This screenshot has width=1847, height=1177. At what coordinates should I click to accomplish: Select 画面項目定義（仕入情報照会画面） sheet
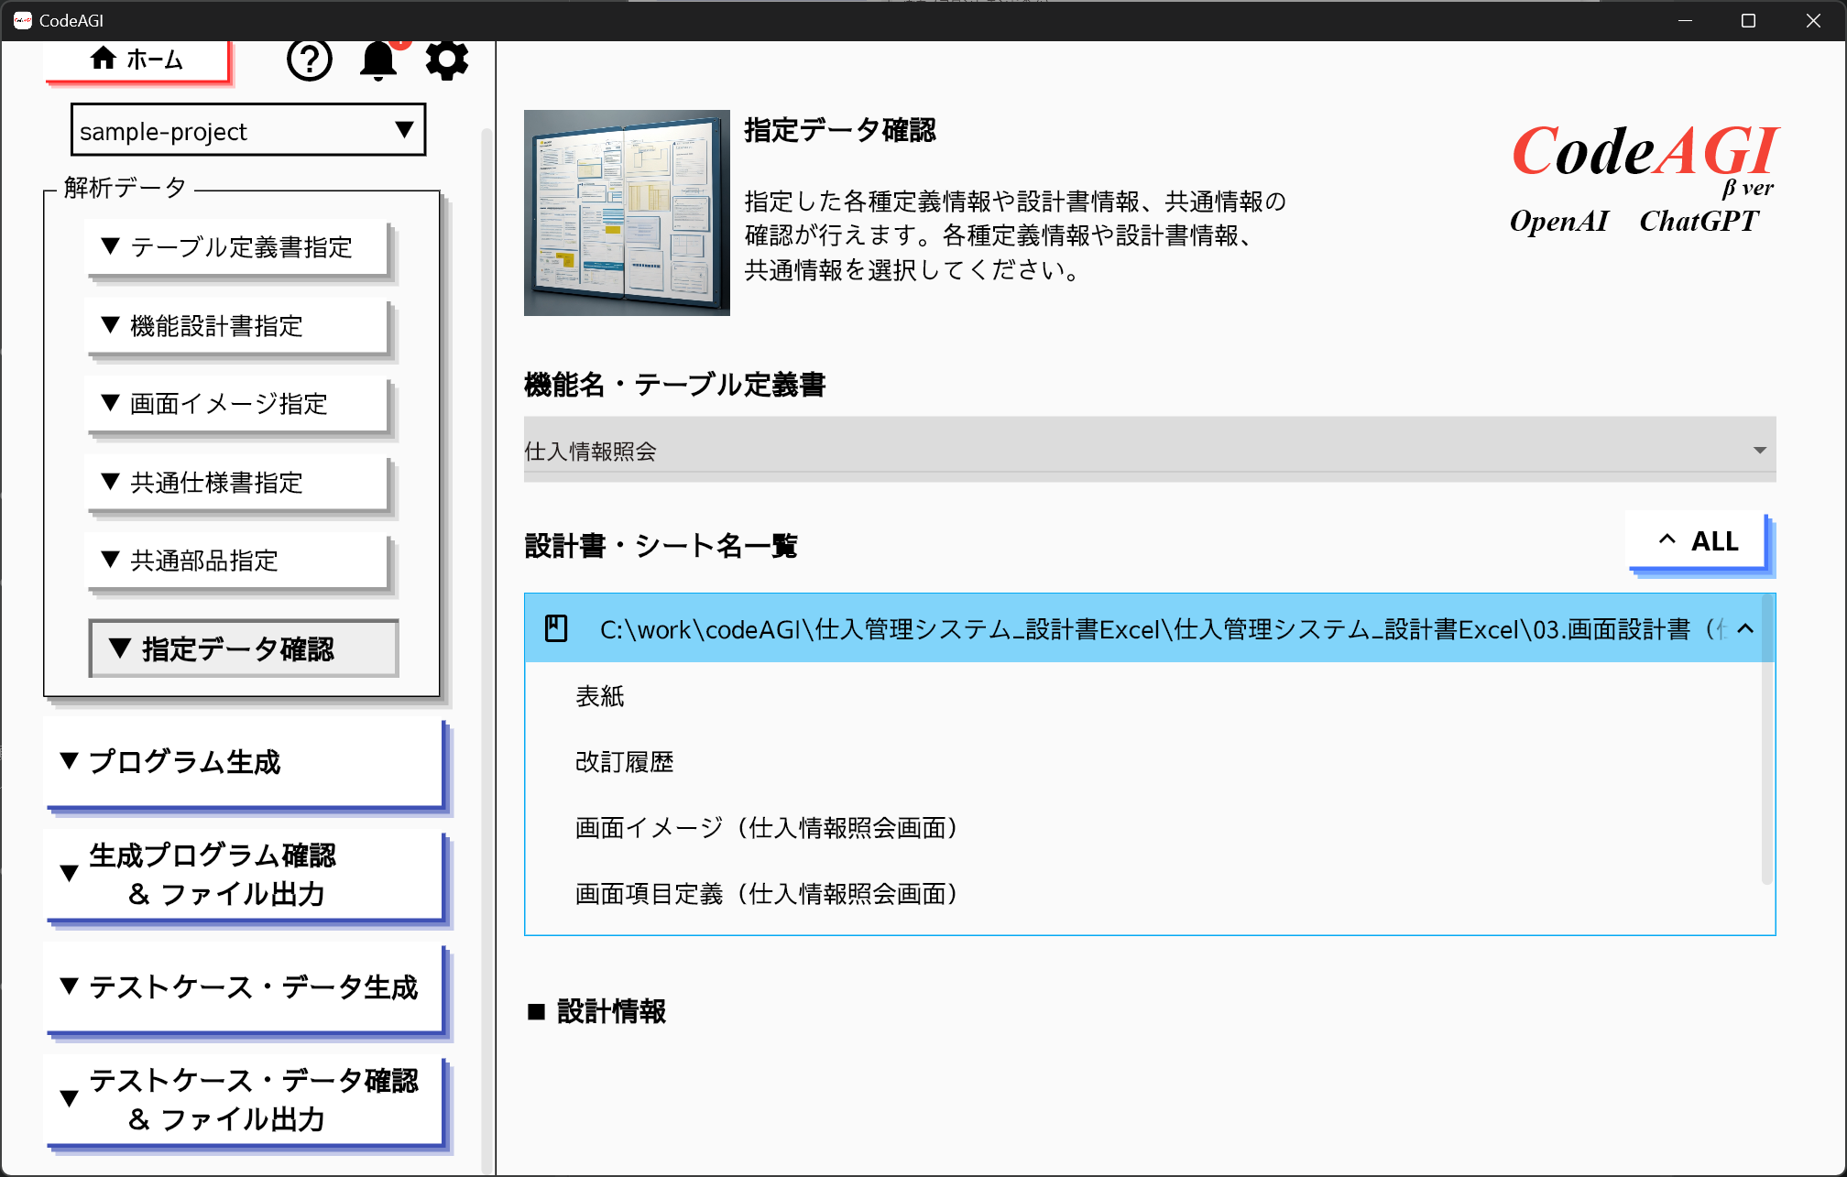pyautogui.click(x=766, y=894)
